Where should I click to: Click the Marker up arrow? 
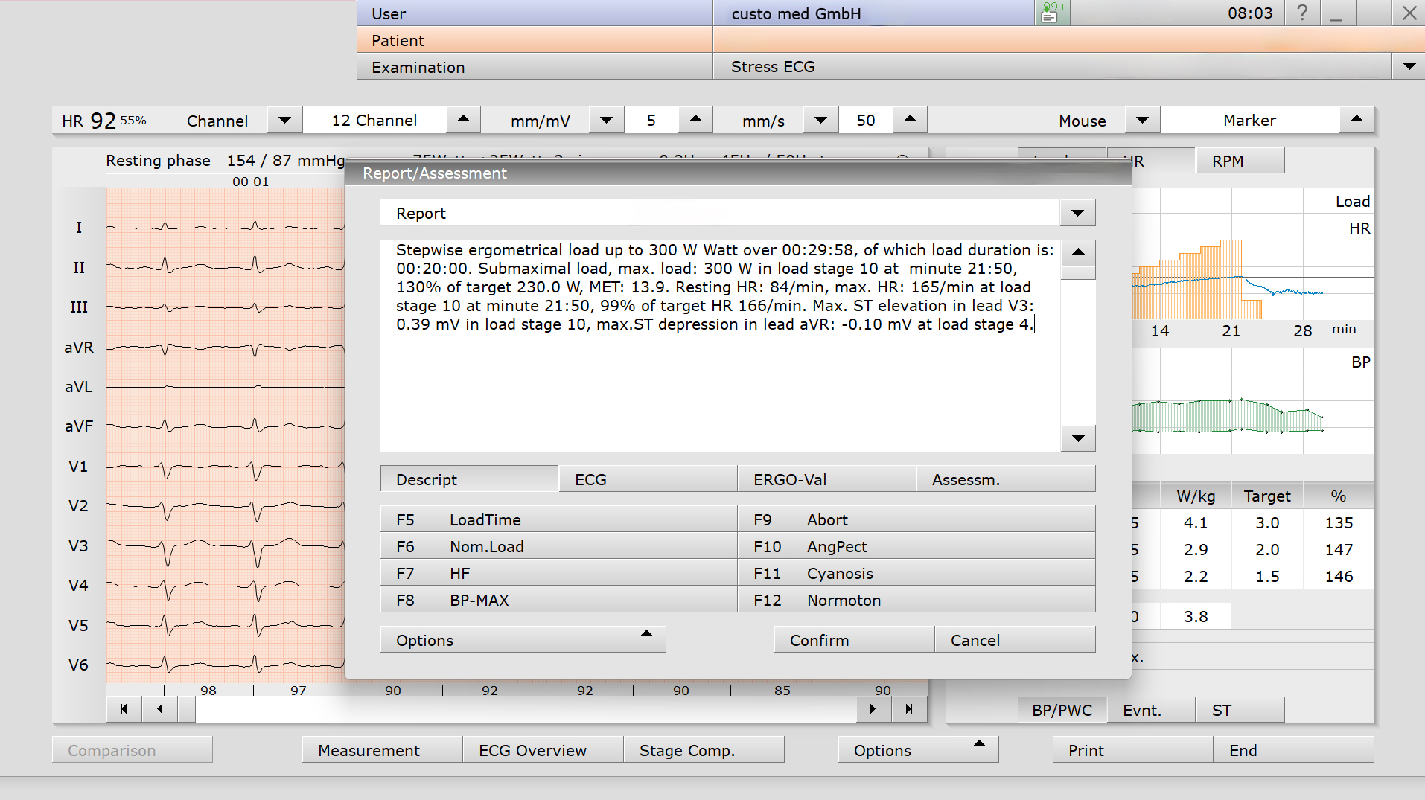pos(1357,120)
